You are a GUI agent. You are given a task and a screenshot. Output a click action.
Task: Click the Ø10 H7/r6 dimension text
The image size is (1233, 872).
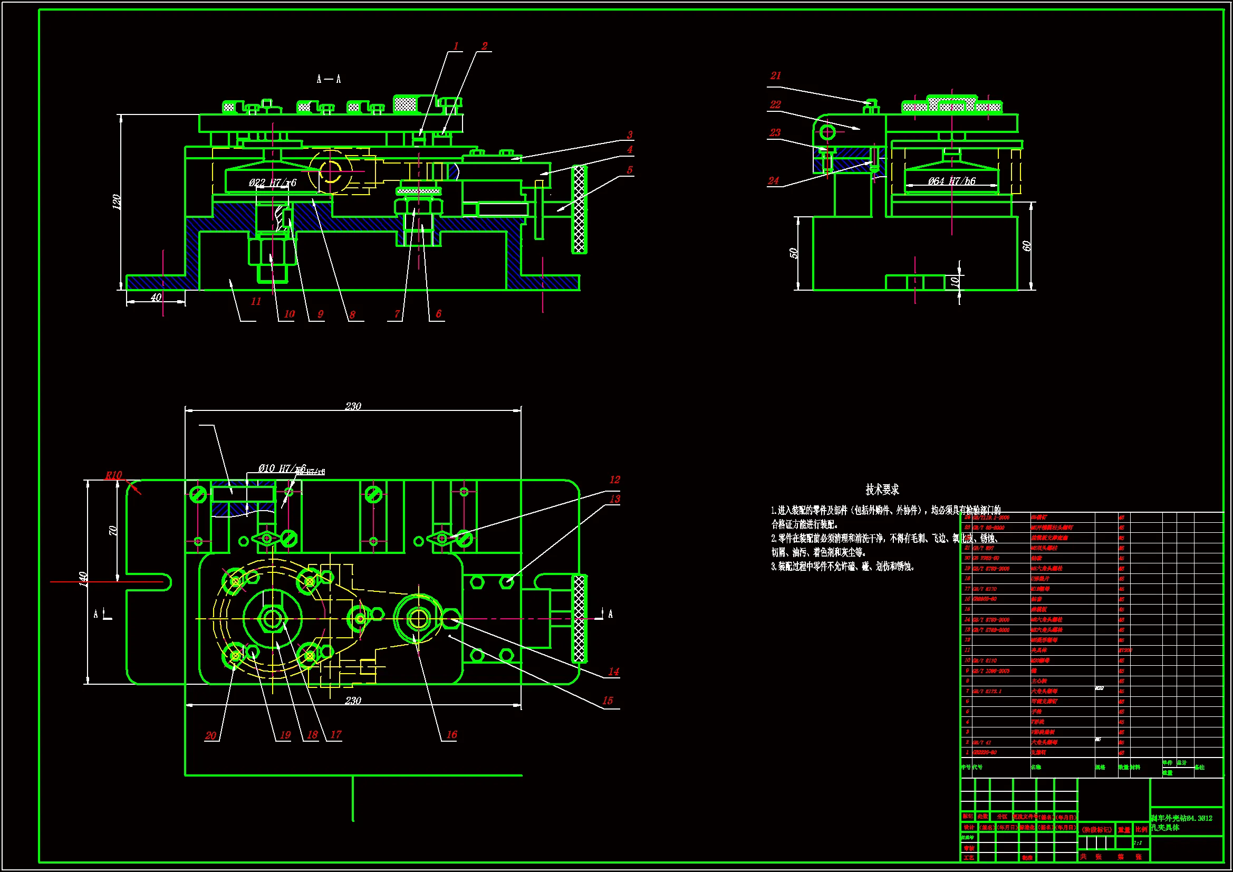click(282, 468)
